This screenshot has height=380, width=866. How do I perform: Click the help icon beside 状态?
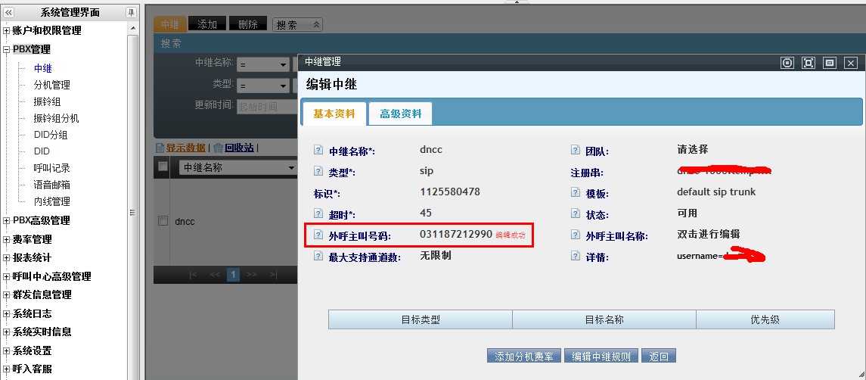coord(576,215)
